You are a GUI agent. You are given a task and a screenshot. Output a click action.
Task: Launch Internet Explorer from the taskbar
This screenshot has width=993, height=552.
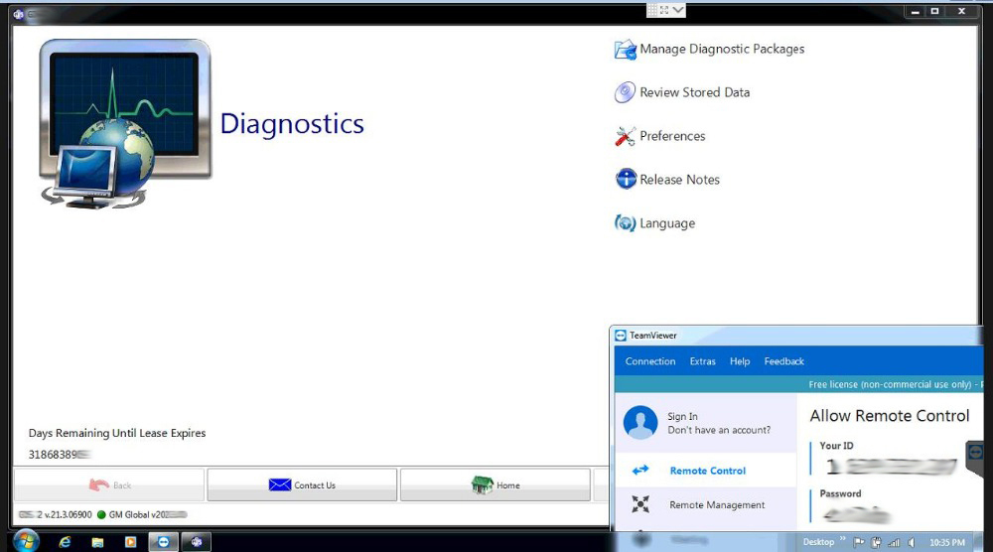coord(65,542)
